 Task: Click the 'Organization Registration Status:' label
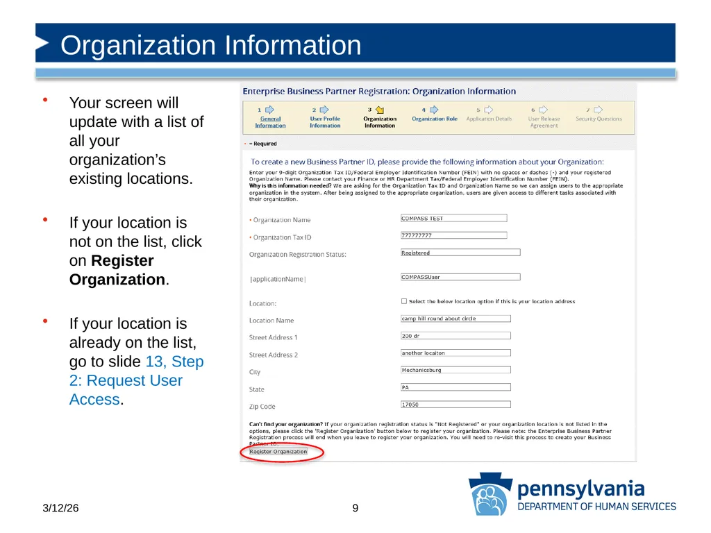pos(297,254)
